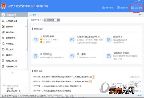Open the tax month dropdown arrow

pos(58,20)
